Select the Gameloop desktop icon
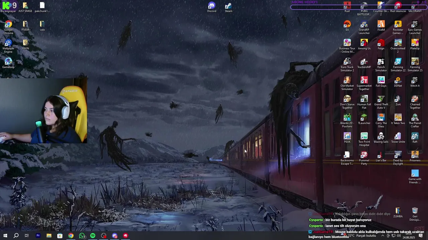 [x=8, y=63]
